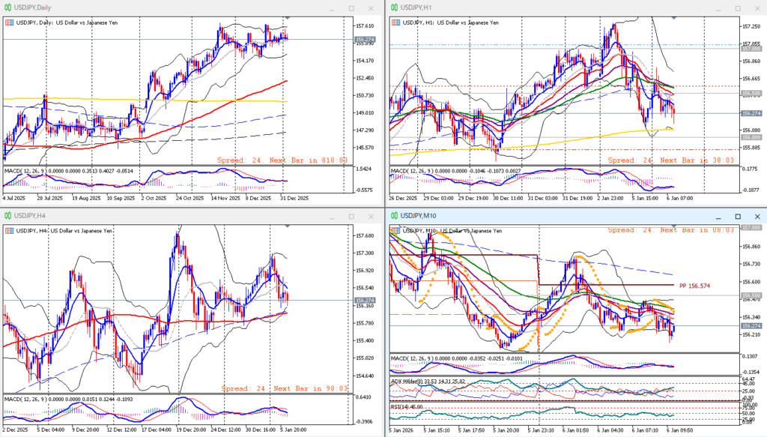The height and width of the screenshot is (437, 767).
Task: Click the USDJPY,H4 window title icon
Action: click(7, 216)
